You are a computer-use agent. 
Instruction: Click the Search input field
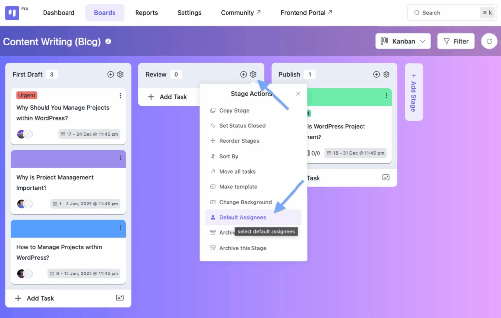coord(445,13)
